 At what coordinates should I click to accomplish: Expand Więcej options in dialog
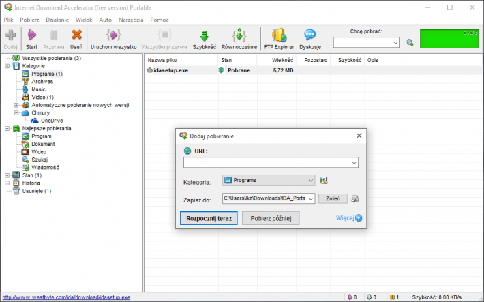coord(349,218)
